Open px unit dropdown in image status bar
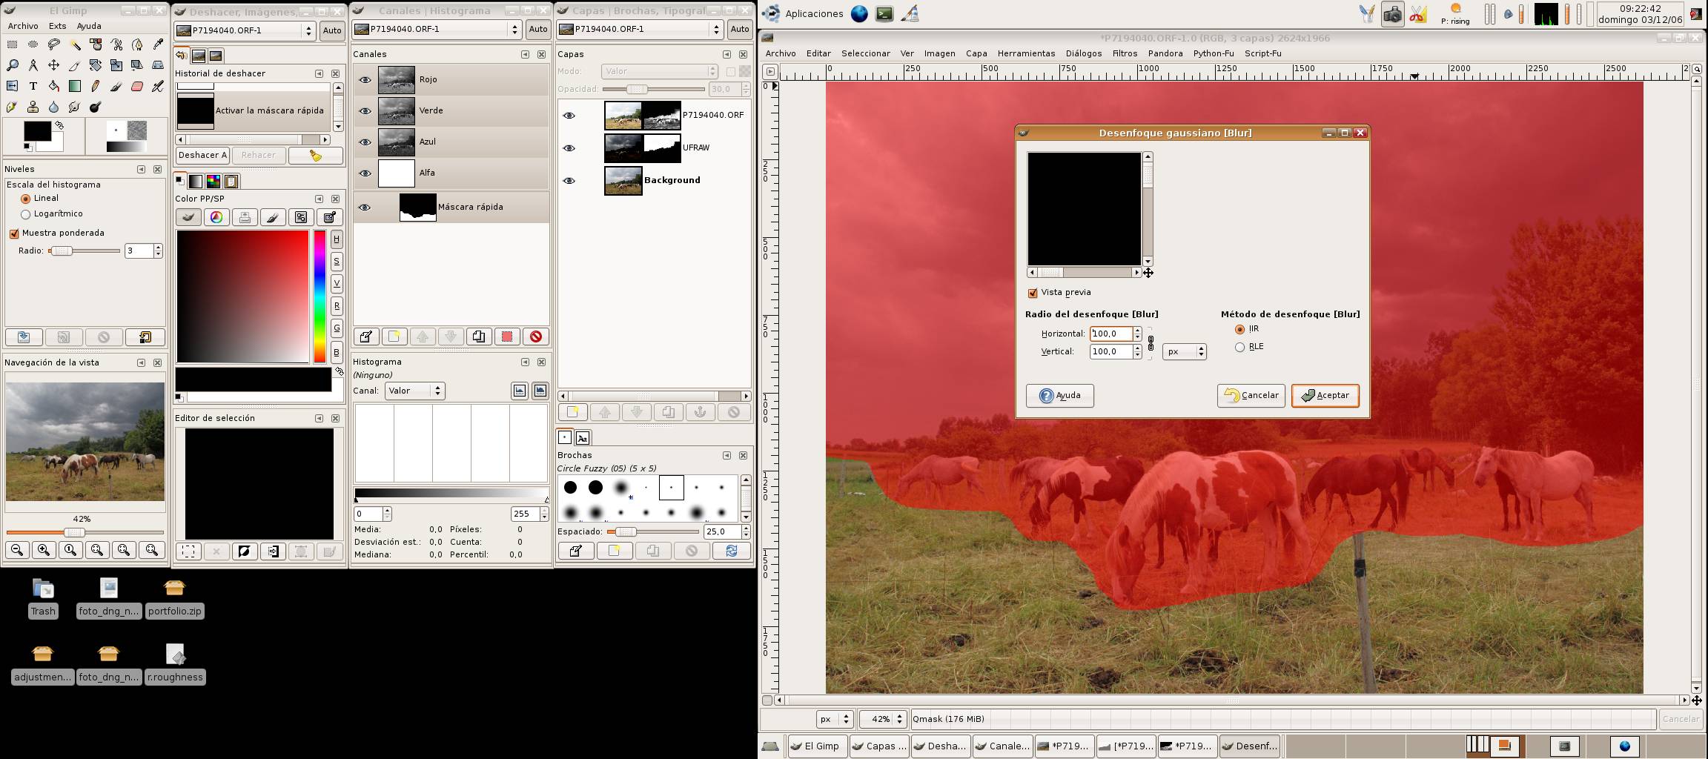The height and width of the screenshot is (759, 1708). tap(834, 719)
